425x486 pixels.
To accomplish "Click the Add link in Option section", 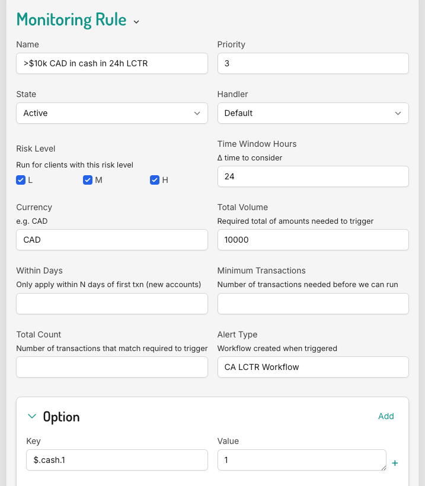I will (386, 416).
